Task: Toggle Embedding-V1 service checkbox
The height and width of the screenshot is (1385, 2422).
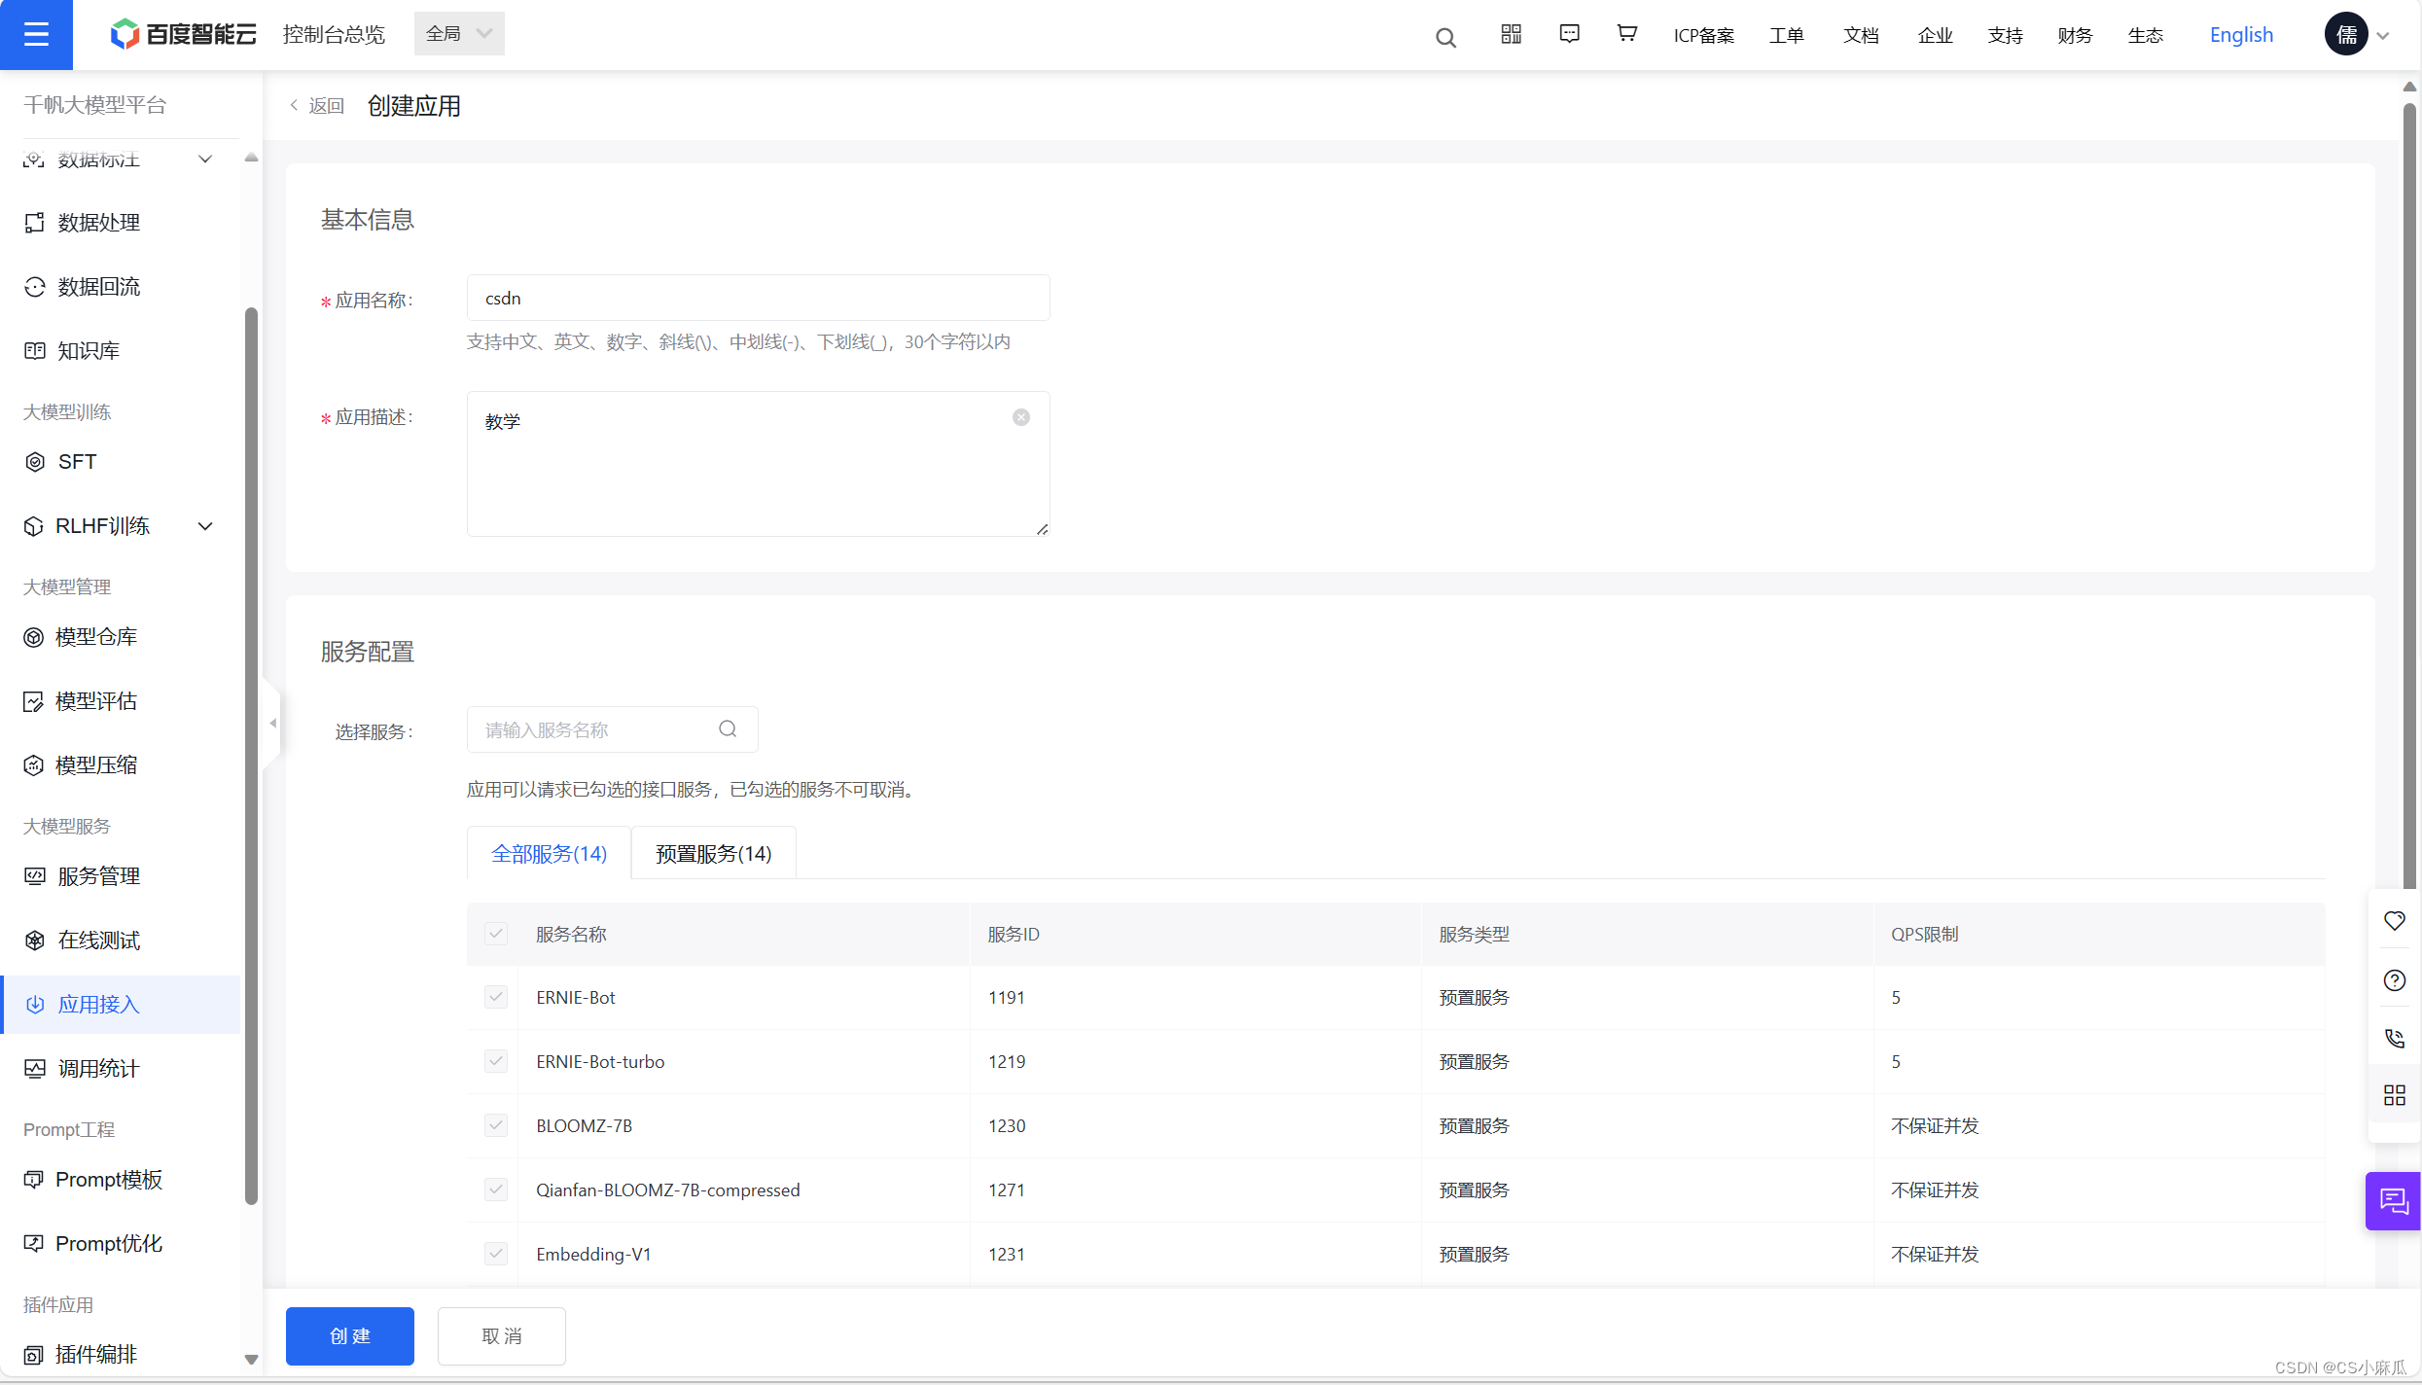Action: point(494,1252)
